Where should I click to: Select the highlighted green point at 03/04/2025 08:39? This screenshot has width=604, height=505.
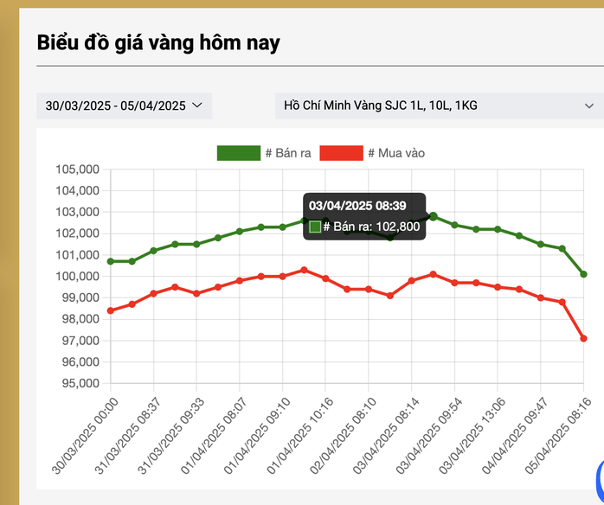(433, 216)
